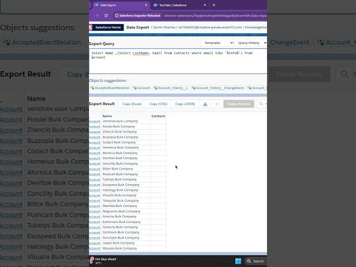The height and width of the screenshot is (267, 356).
Task: Click the browser address bar URL
Action: click(x=215, y=16)
